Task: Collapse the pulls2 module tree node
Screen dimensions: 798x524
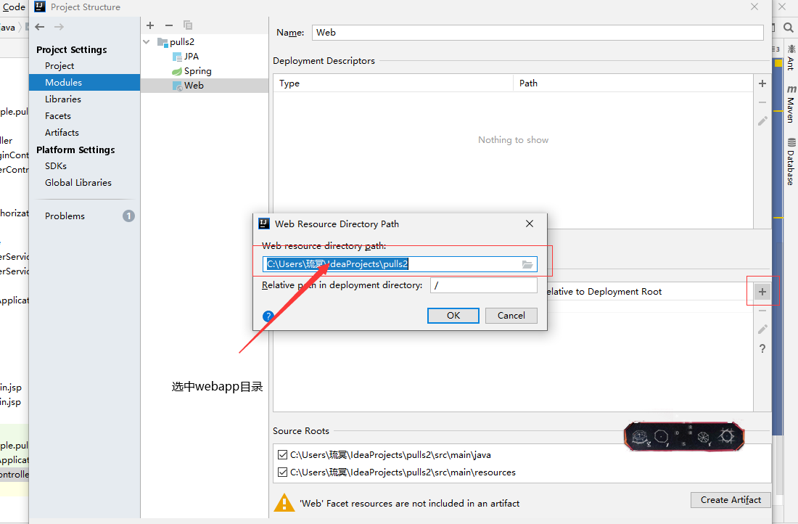Action: tap(147, 42)
